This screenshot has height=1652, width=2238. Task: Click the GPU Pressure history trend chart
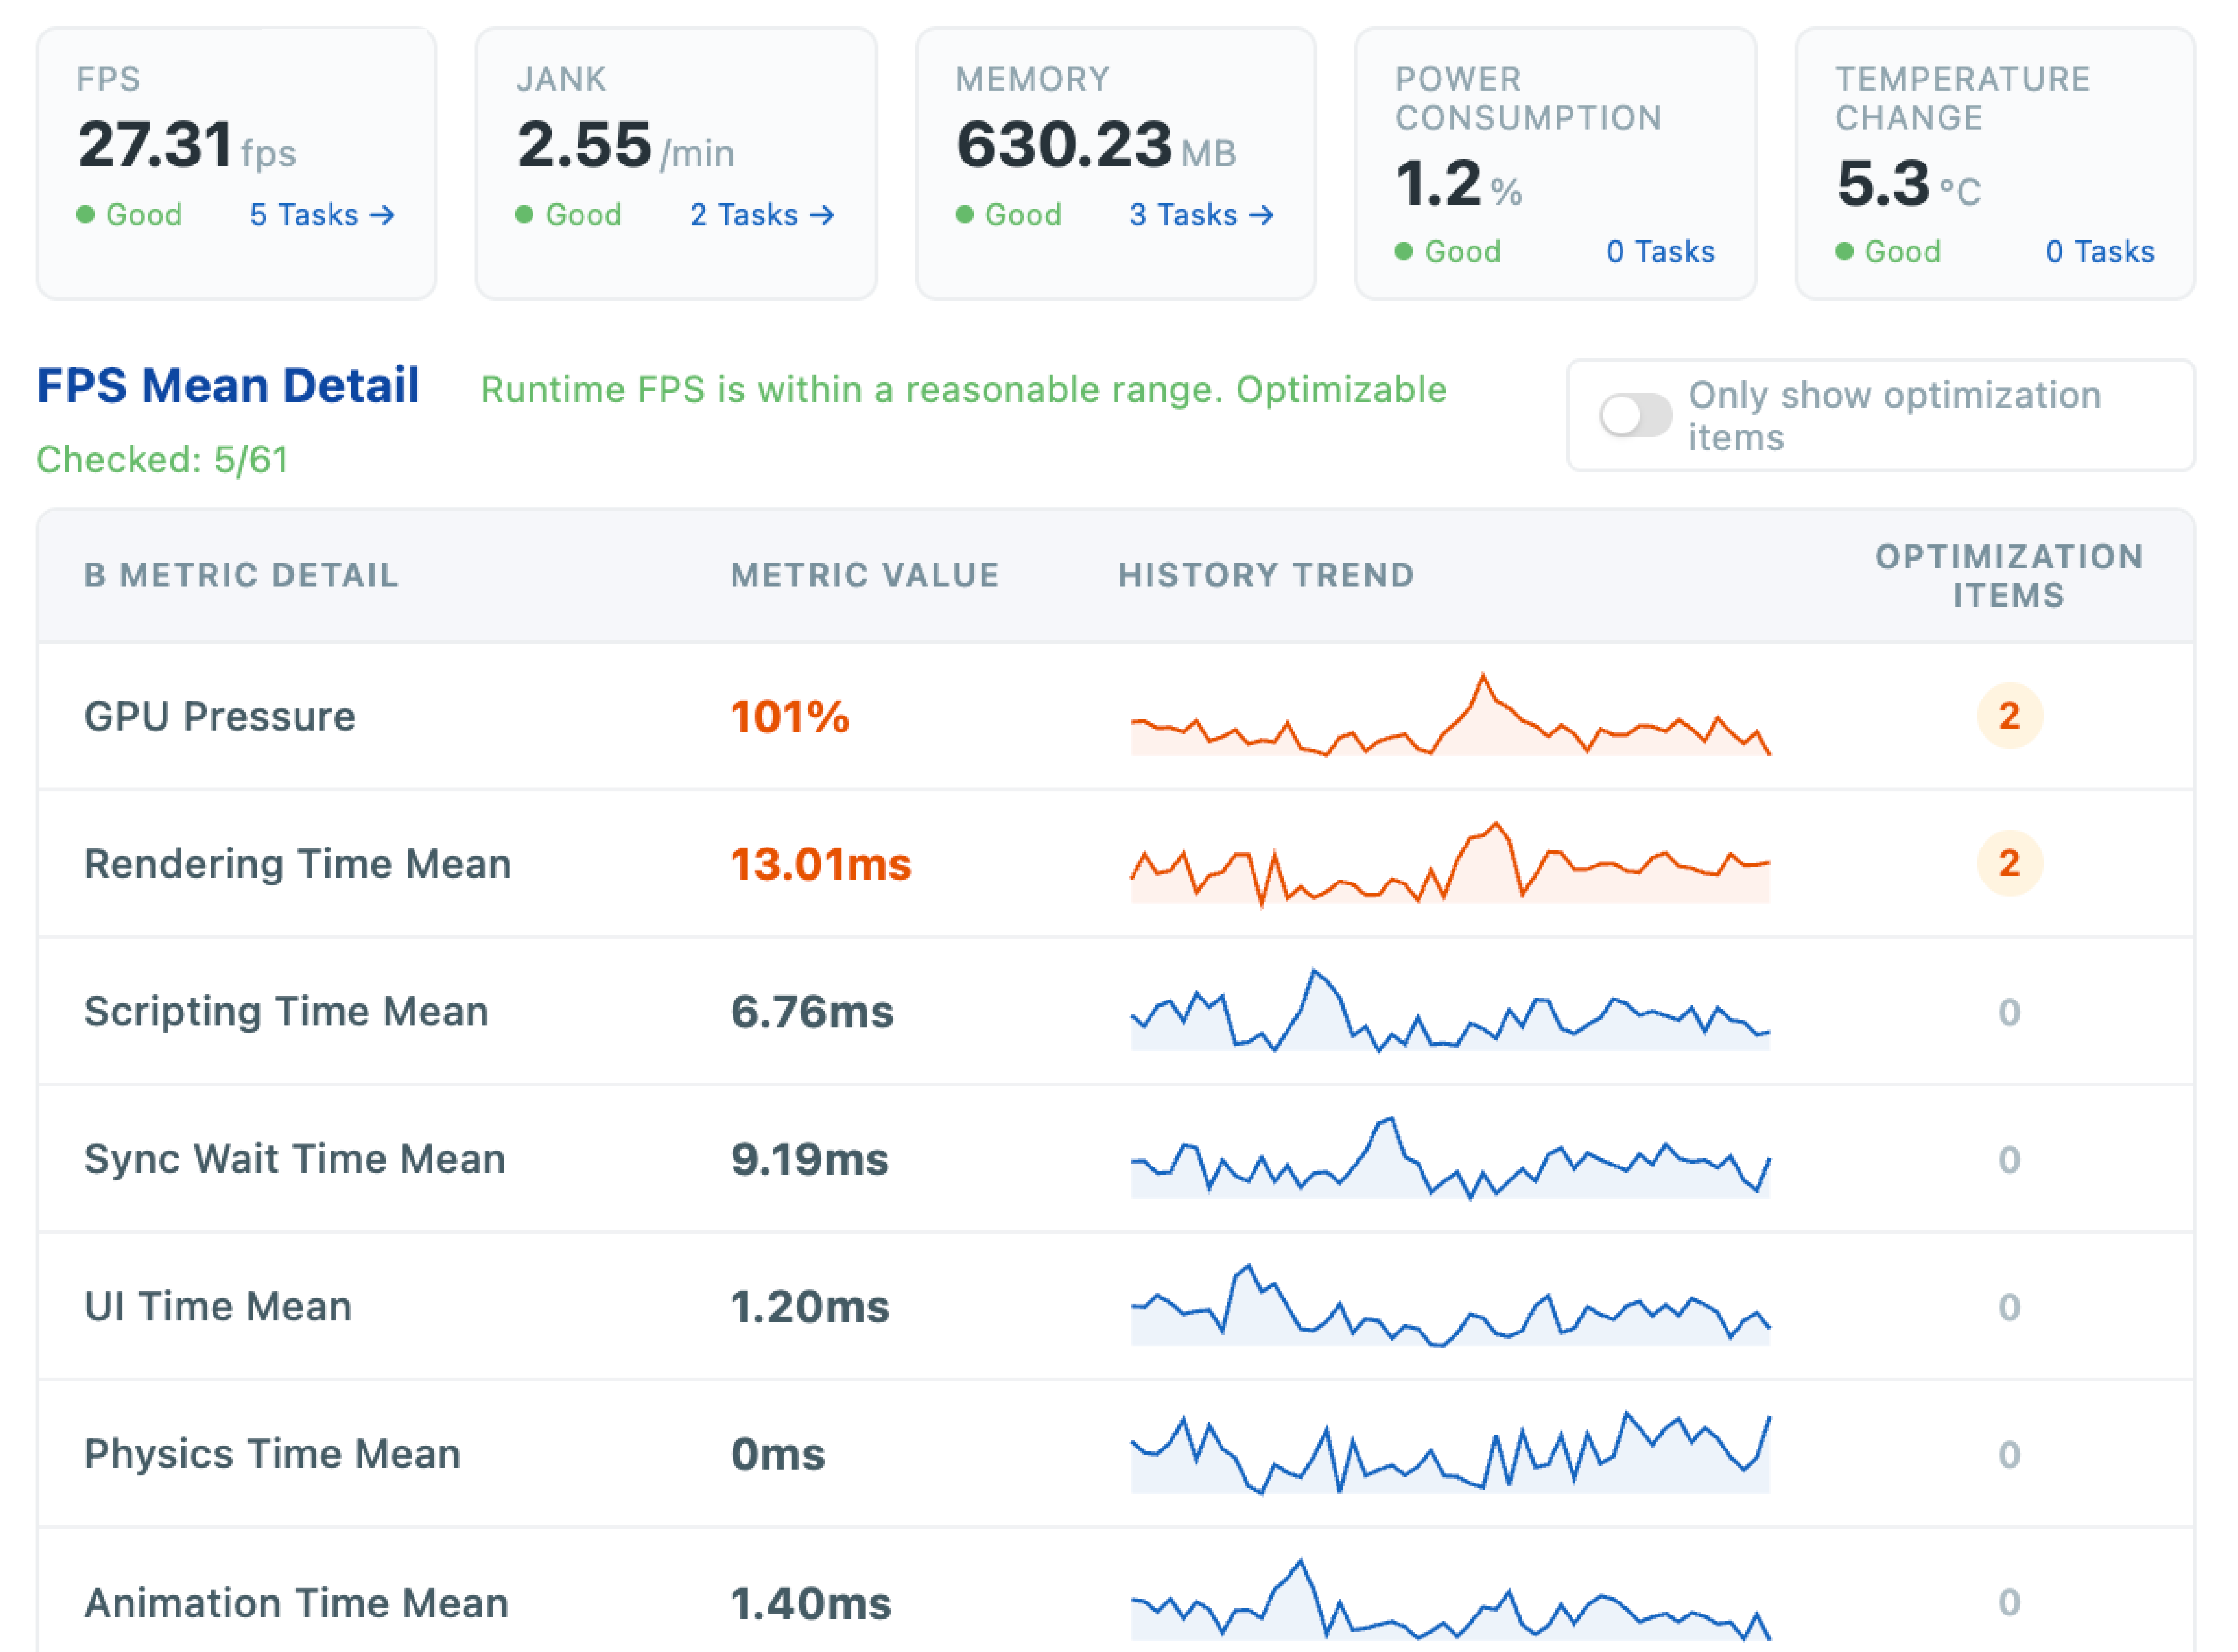tap(1450, 715)
